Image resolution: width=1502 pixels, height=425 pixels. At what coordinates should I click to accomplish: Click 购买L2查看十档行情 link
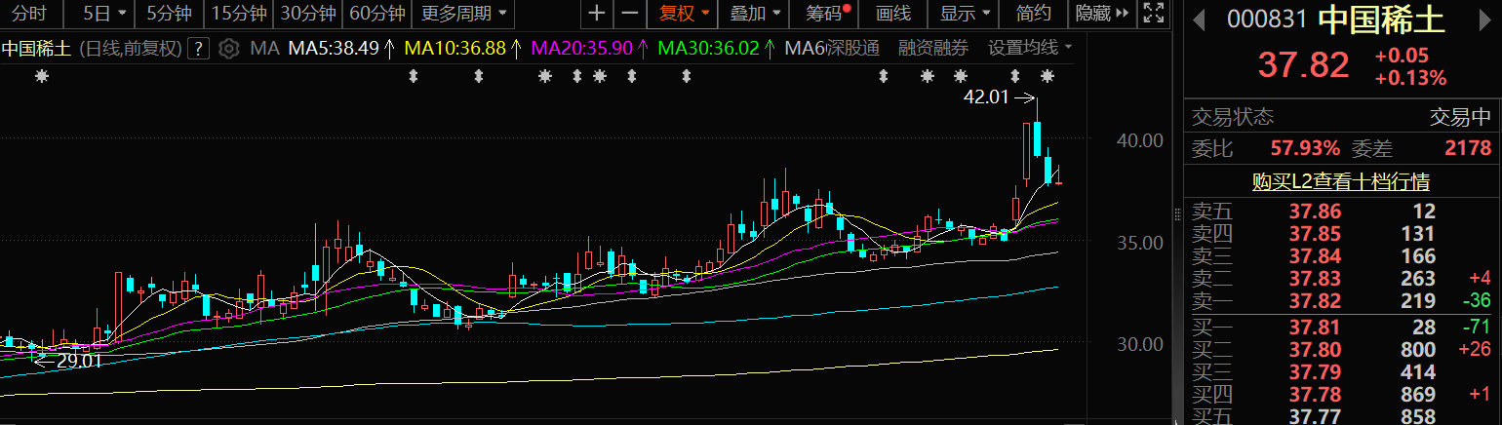[x=1341, y=181]
